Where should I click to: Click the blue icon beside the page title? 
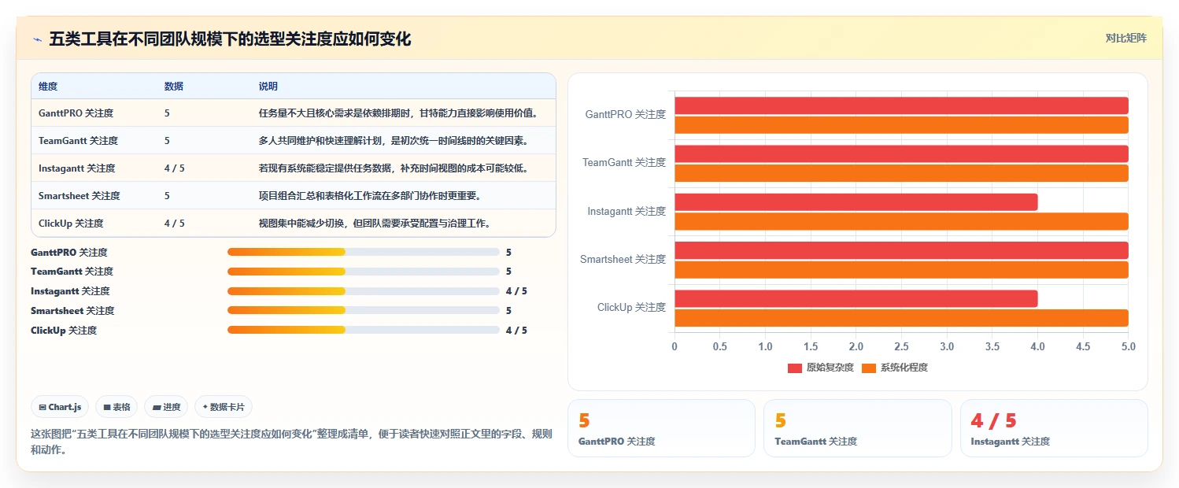(x=37, y=39)
